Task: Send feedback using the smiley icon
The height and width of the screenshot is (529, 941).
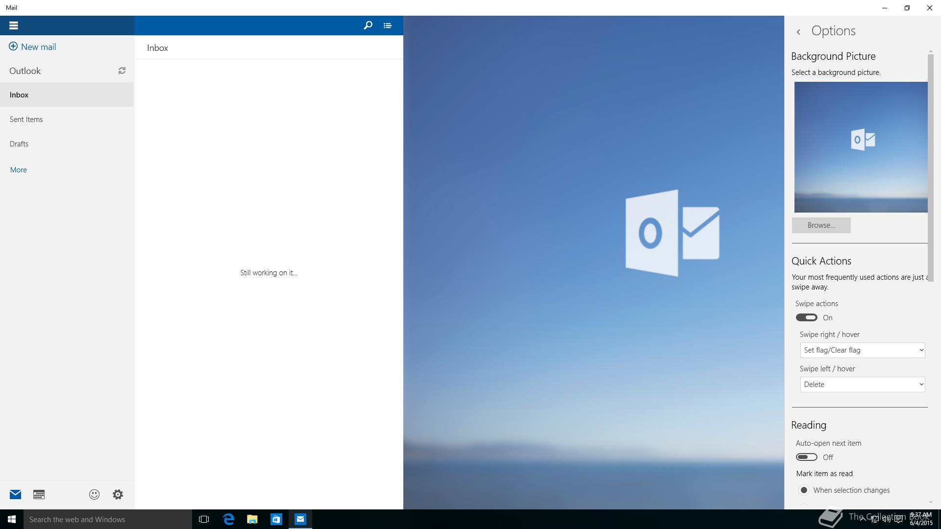Action: 94,495
